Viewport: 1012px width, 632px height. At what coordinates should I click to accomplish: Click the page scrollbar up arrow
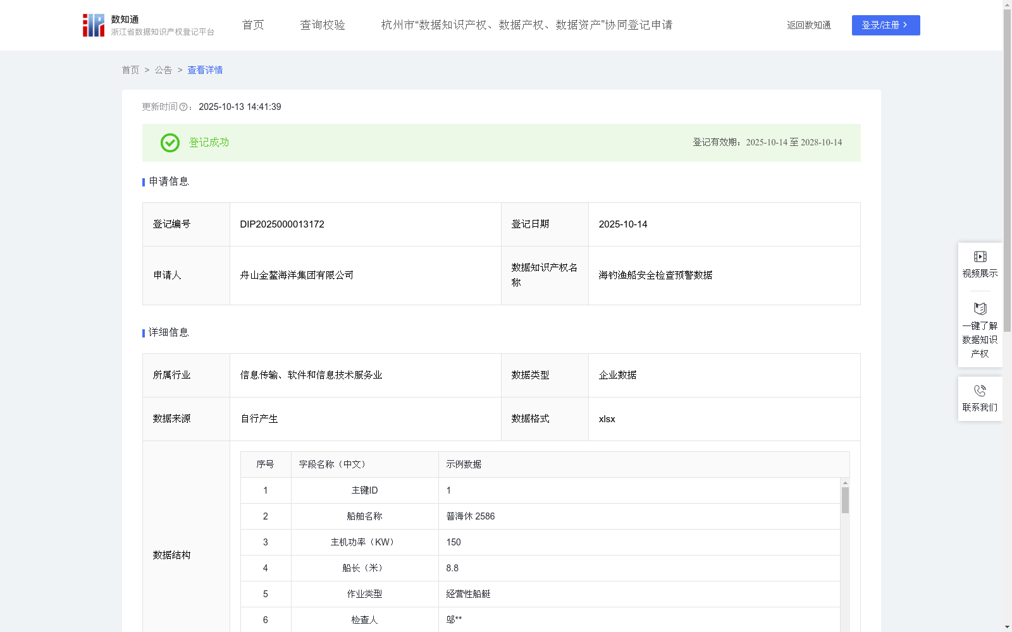point(1007,4)
